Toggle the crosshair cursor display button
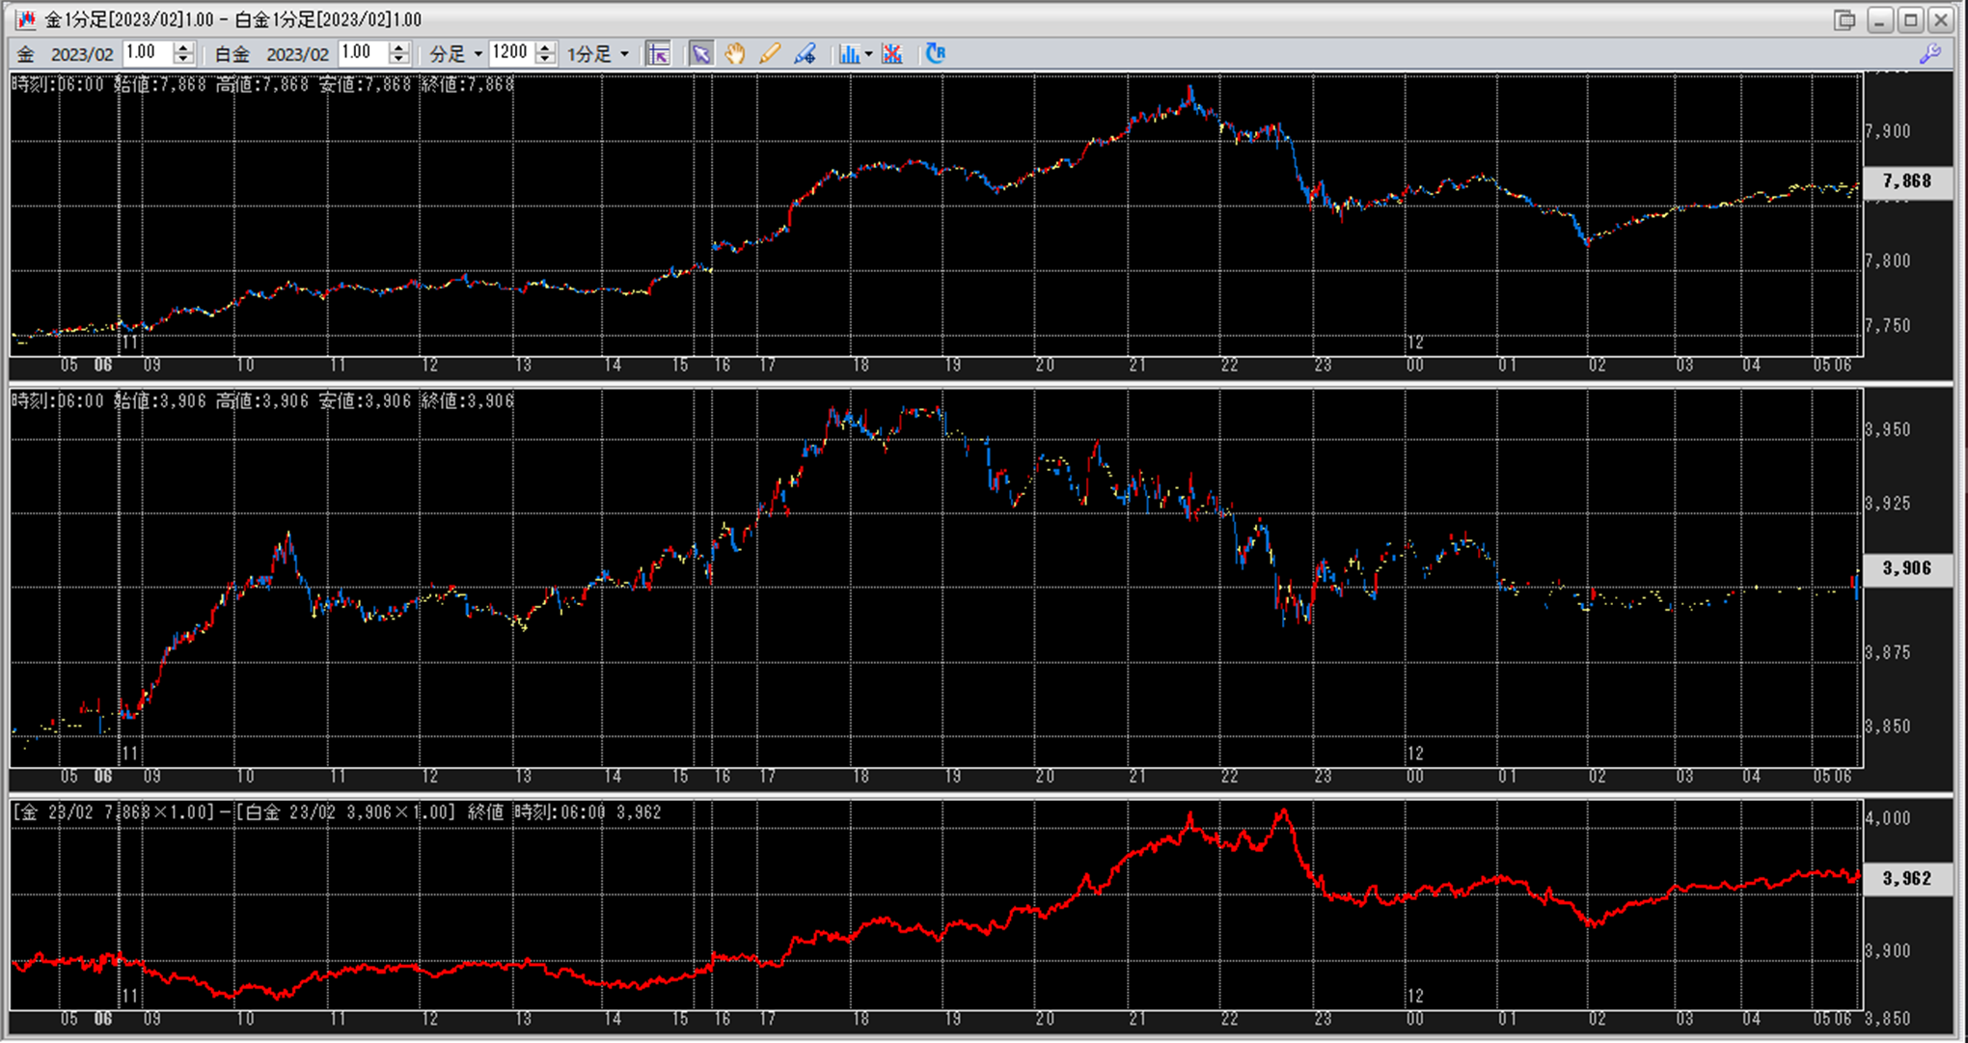Viewport: 1968px width, 1043px height. point(658,54)
